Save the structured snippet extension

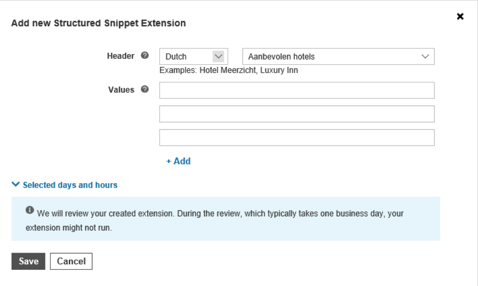point(28,261)
